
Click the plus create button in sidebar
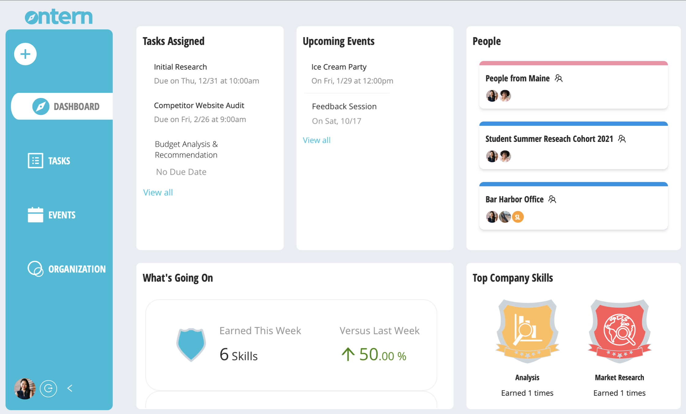tap(25, 54)
